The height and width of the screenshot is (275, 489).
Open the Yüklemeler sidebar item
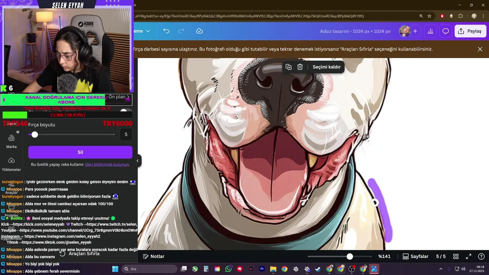11,165
